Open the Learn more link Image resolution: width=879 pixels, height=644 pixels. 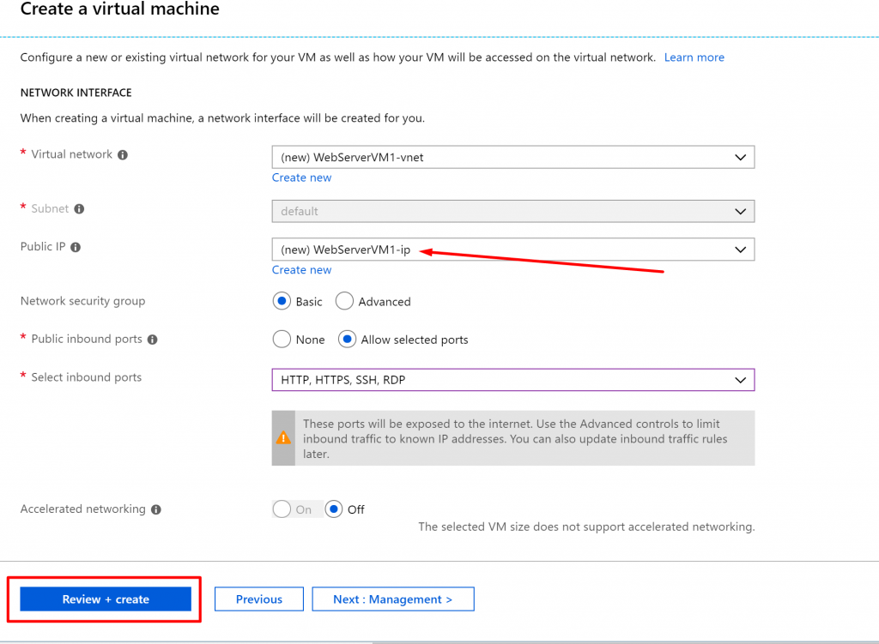[x=694, y=57]
